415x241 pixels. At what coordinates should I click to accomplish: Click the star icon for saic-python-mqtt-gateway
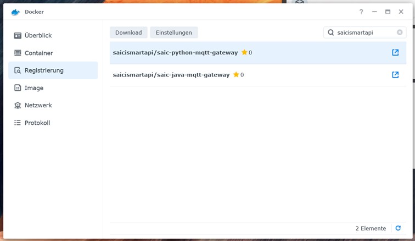pyautogui.click(x=244, y=52)
